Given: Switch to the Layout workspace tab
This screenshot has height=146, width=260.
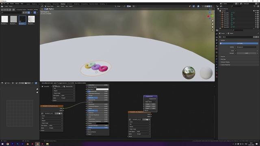Looking at the screenshot, I should click(x=28, y=4).
